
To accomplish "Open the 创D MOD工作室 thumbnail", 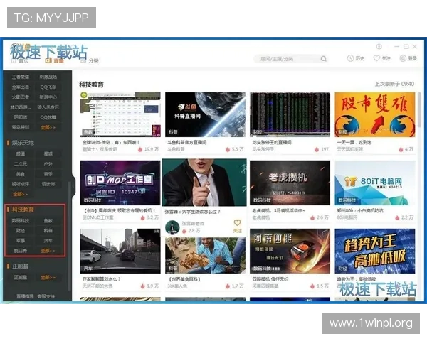I will click(120, 183).
